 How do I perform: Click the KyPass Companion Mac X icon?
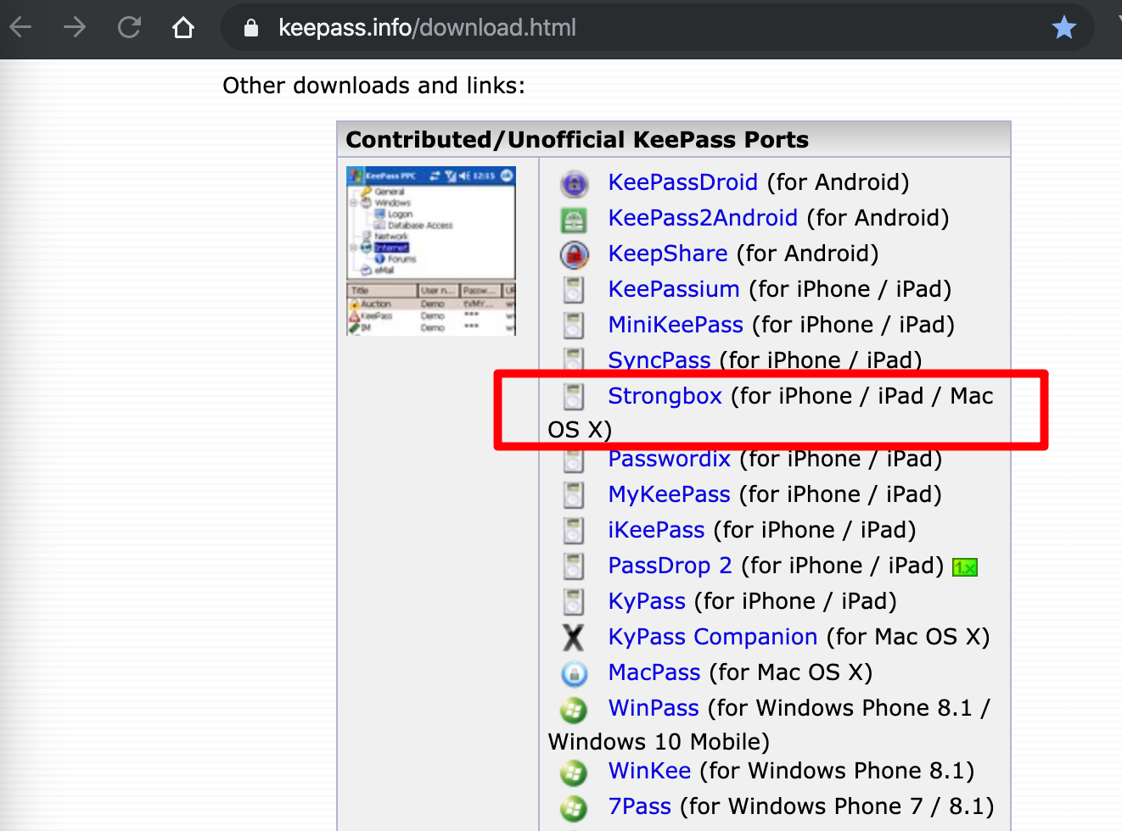coord(575,638)
